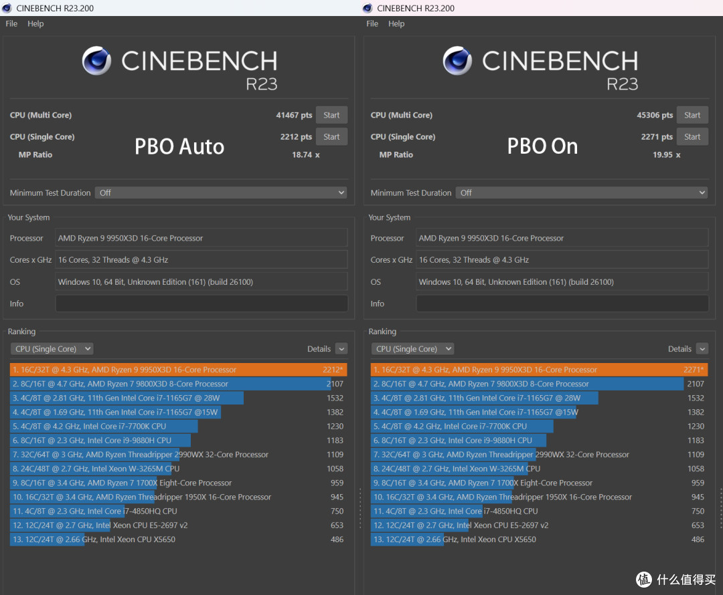Click 41467 pts multi core score
723x595 pixels.
294,115
